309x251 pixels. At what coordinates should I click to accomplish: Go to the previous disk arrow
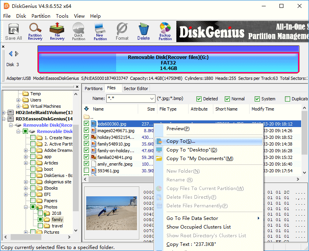point(11,54)
